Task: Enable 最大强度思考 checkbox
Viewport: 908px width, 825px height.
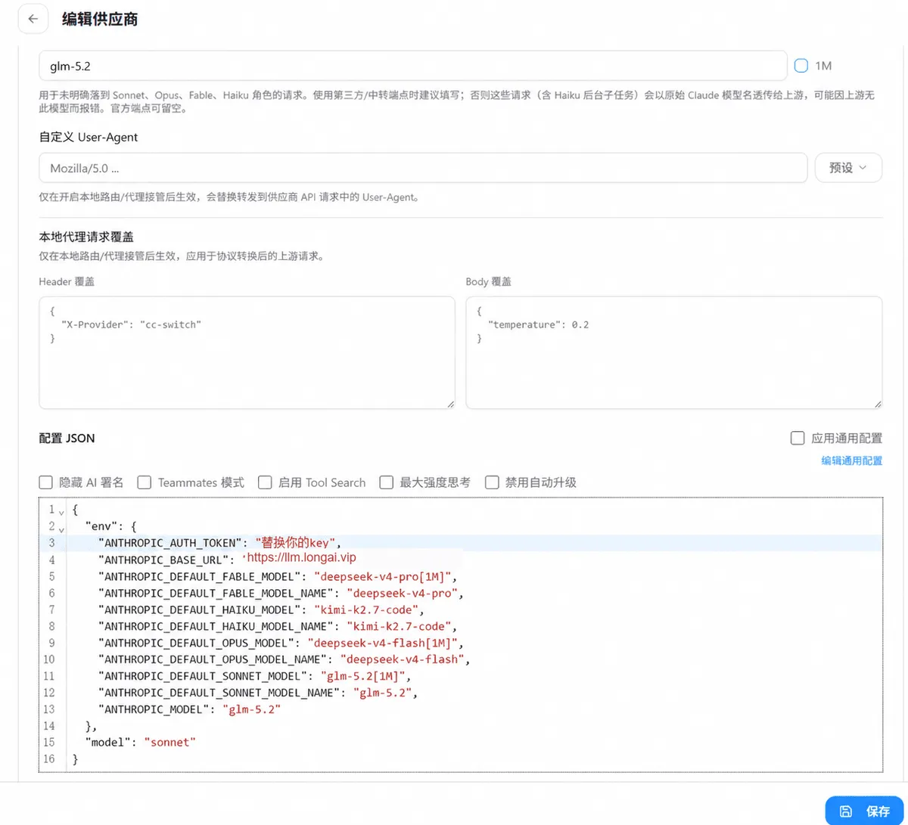Action: point(386,482)
